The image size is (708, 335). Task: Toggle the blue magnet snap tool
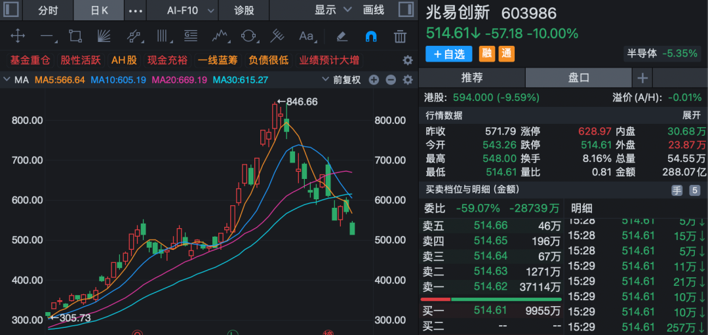point(370,35)
